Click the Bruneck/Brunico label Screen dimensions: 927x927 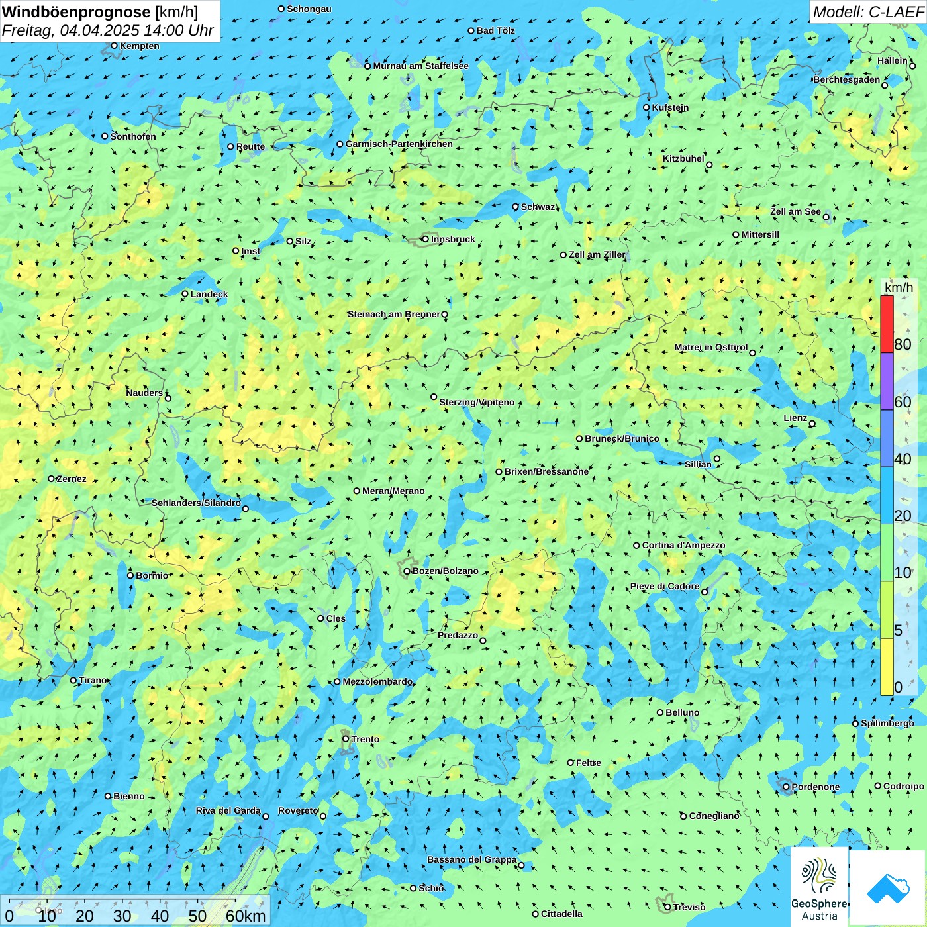pos(622,438)
